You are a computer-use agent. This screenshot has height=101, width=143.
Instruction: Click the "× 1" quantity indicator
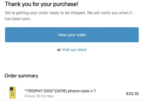tap(93, 91)
